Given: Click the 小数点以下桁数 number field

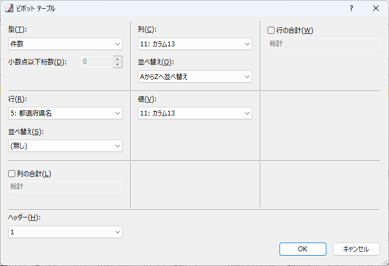Looking at the screenshot, I should pyautogui.click(x=96, y=62).
